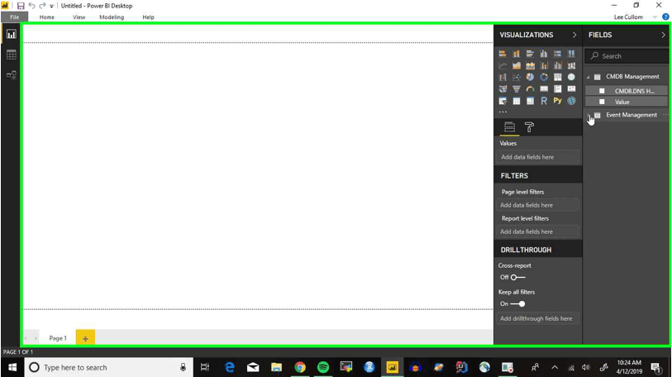Select the Donut chart visualization

tap(544, 77)
